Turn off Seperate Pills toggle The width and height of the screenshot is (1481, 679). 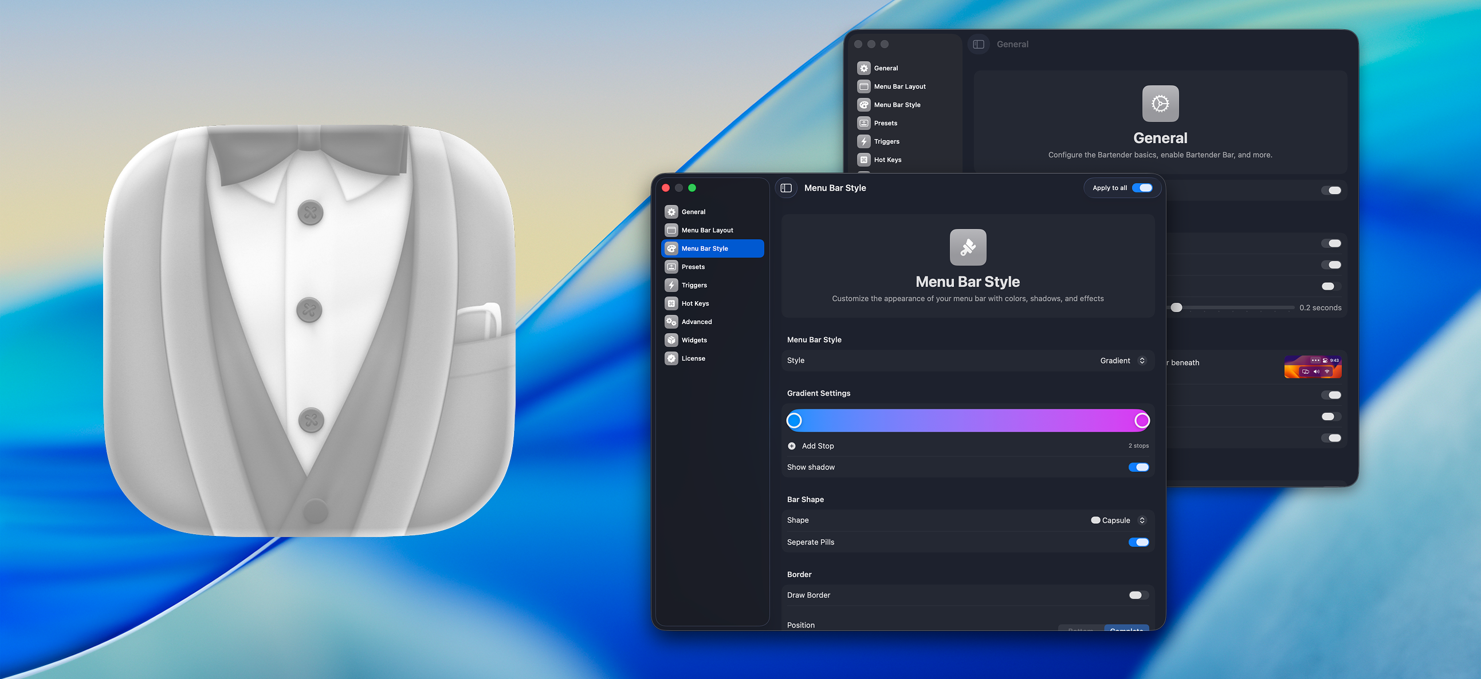(x=1138, y=542)
